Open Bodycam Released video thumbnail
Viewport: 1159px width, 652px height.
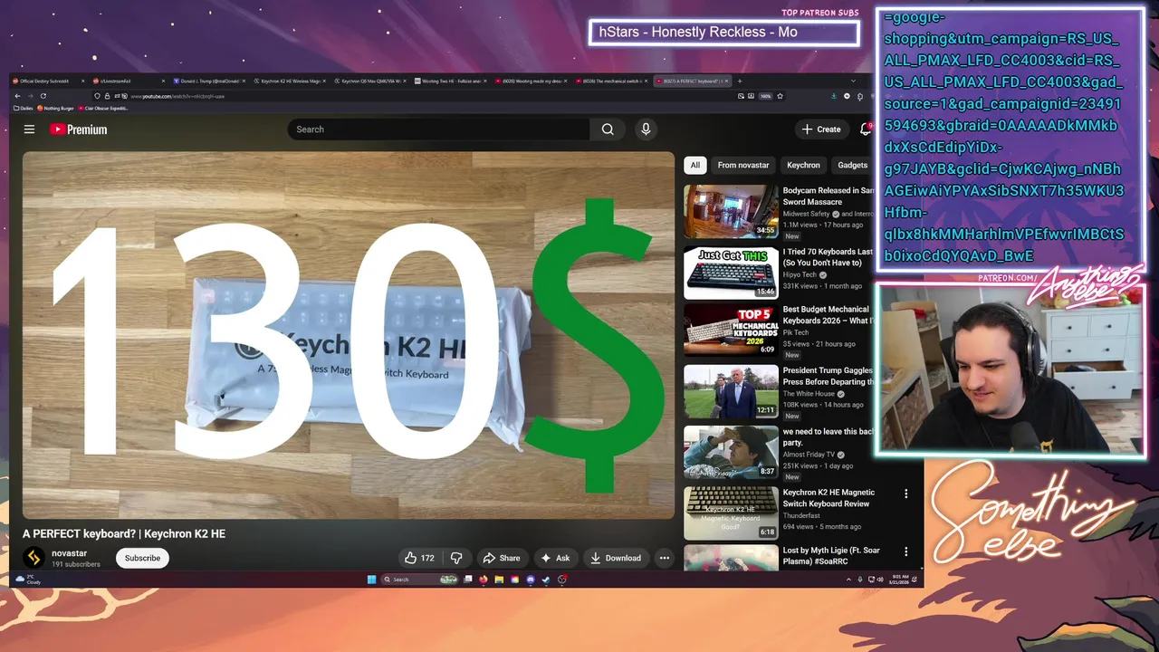click(731, 211)
